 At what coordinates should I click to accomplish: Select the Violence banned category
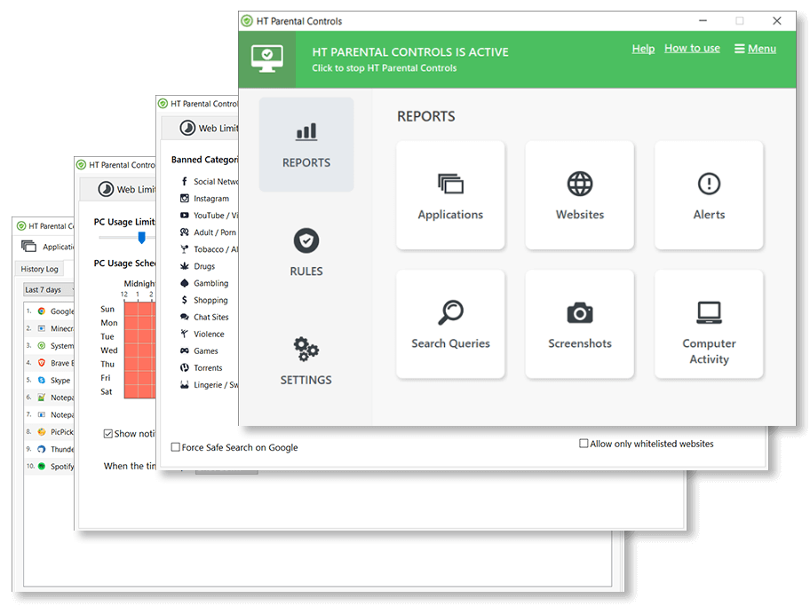203,334
